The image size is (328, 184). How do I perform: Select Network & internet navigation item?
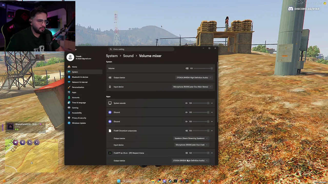[x=80, y=82]
